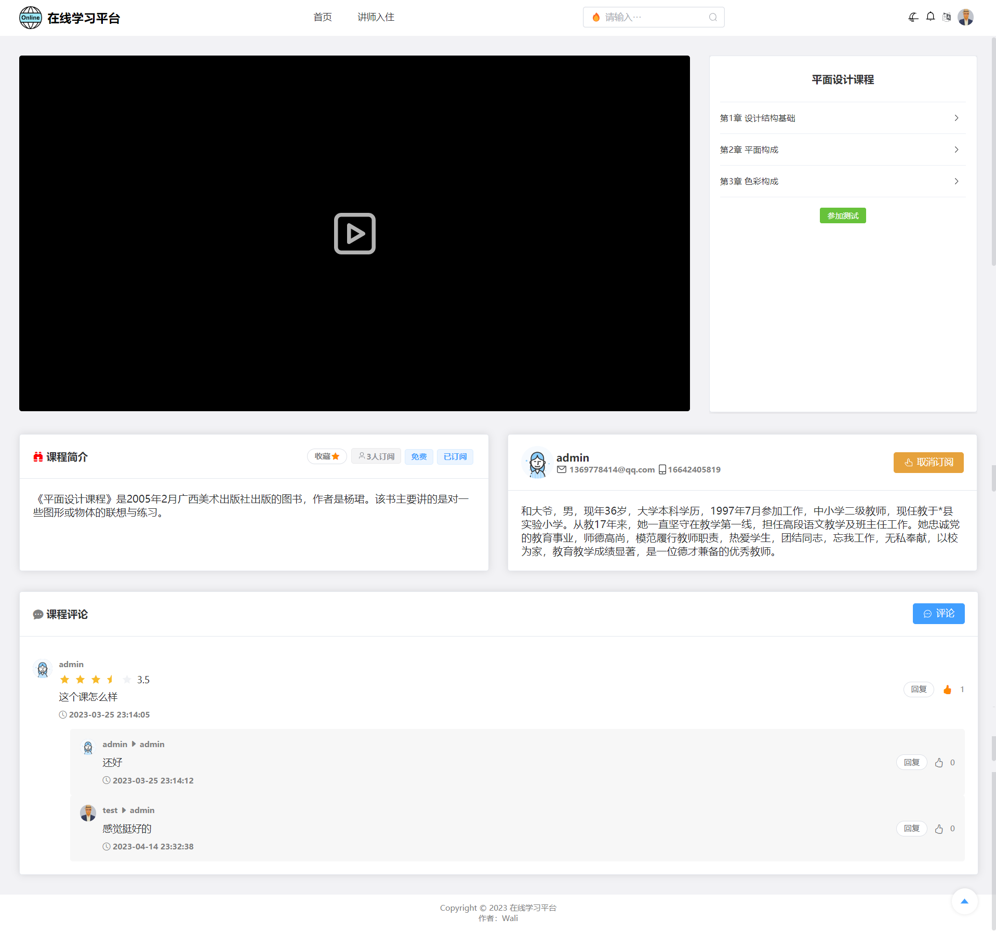996x933 pixels.
Task: Click the Online globe site logo
Action: coord(31,18)
